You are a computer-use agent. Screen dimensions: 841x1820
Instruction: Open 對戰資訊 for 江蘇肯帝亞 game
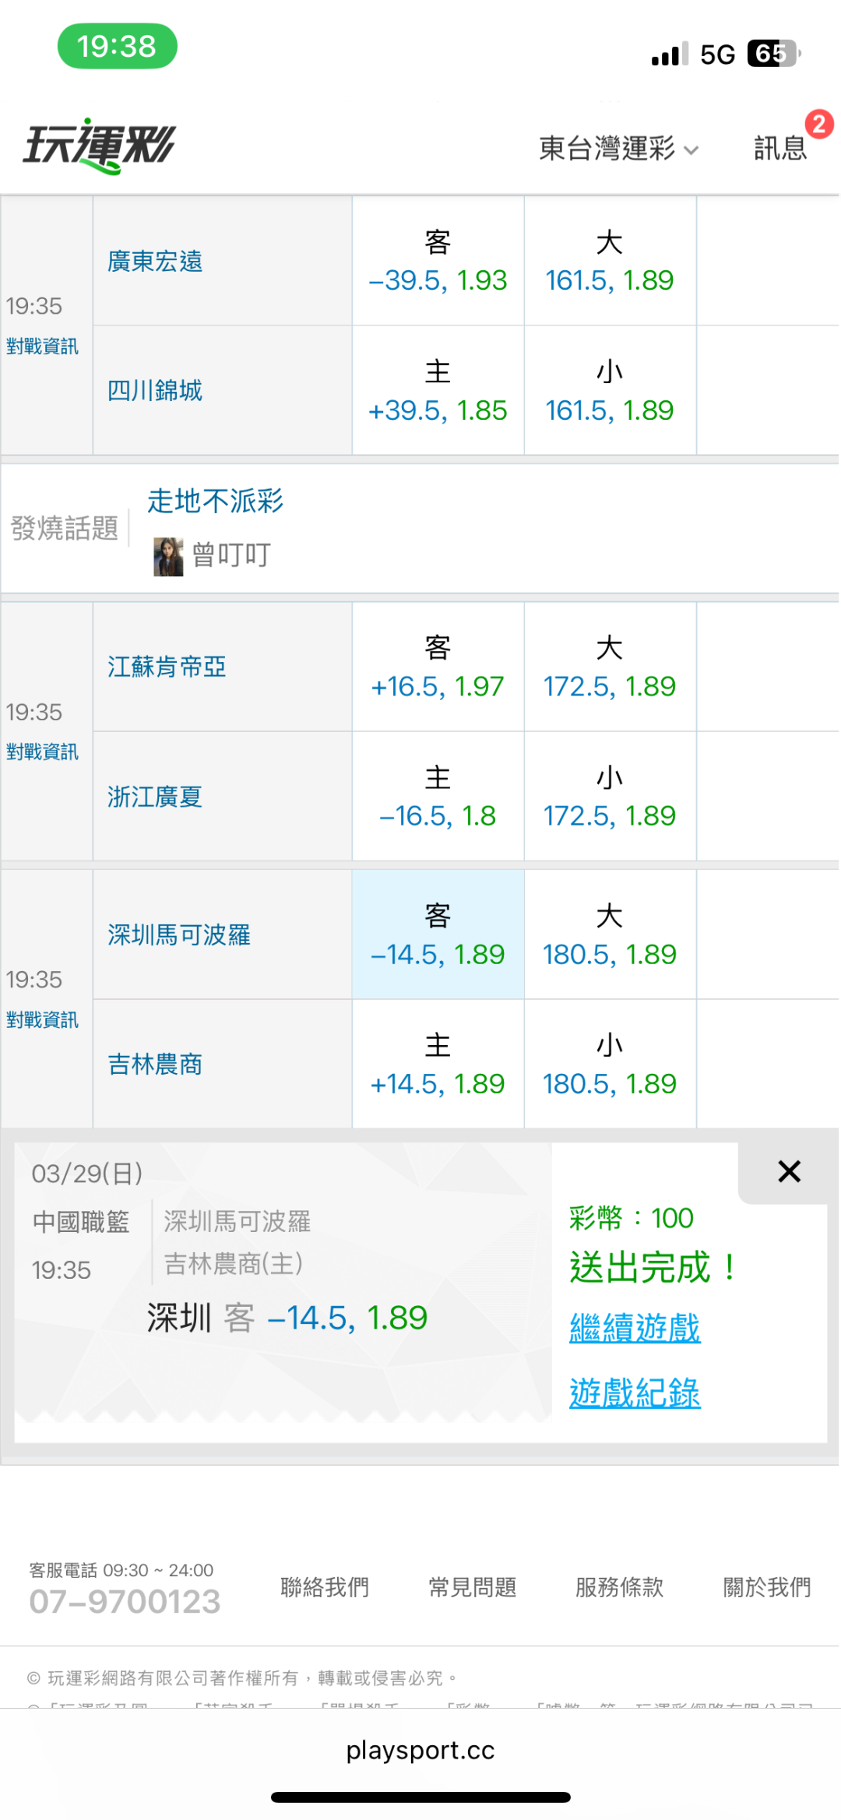(42, 752)
